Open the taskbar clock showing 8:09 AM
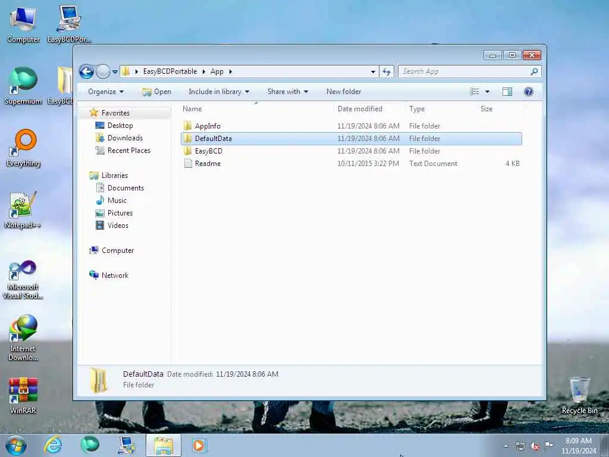Viewport: 609px width, 457px height. click(578, 446)
